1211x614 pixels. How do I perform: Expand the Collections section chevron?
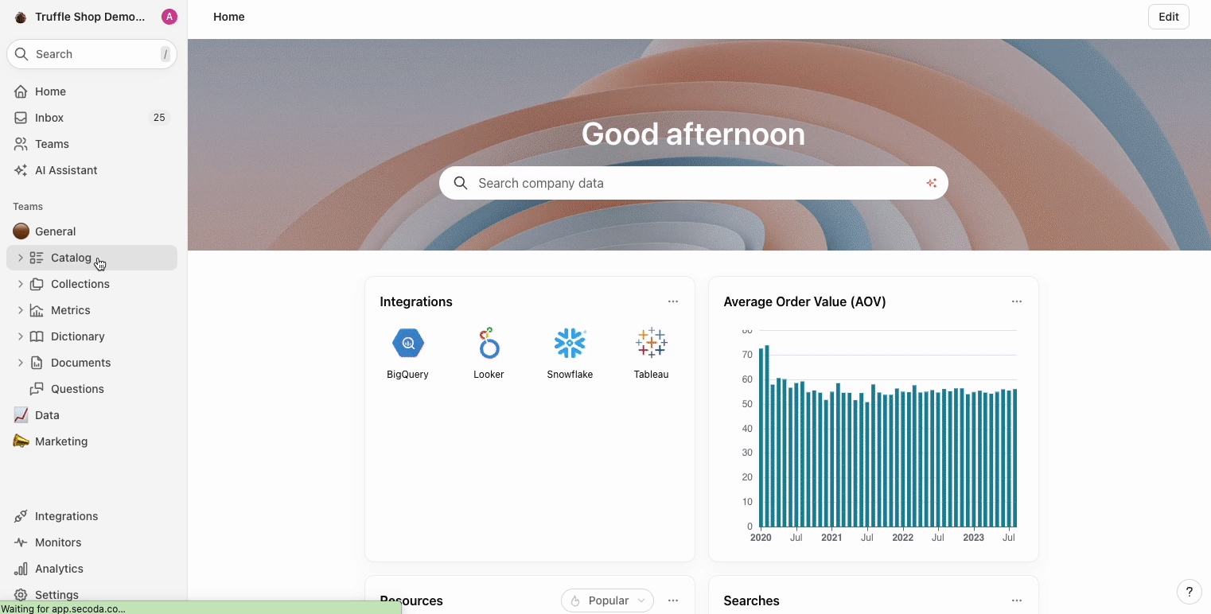pos(21,284)
